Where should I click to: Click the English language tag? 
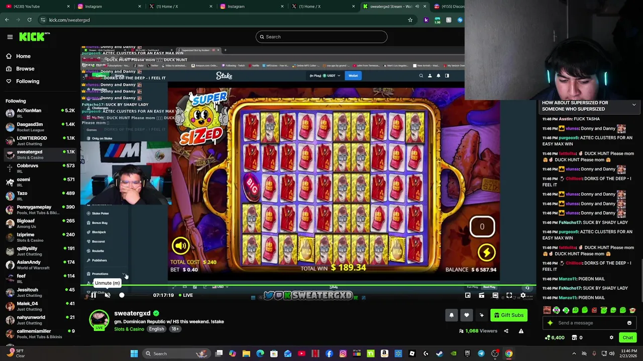coord(156,329)
